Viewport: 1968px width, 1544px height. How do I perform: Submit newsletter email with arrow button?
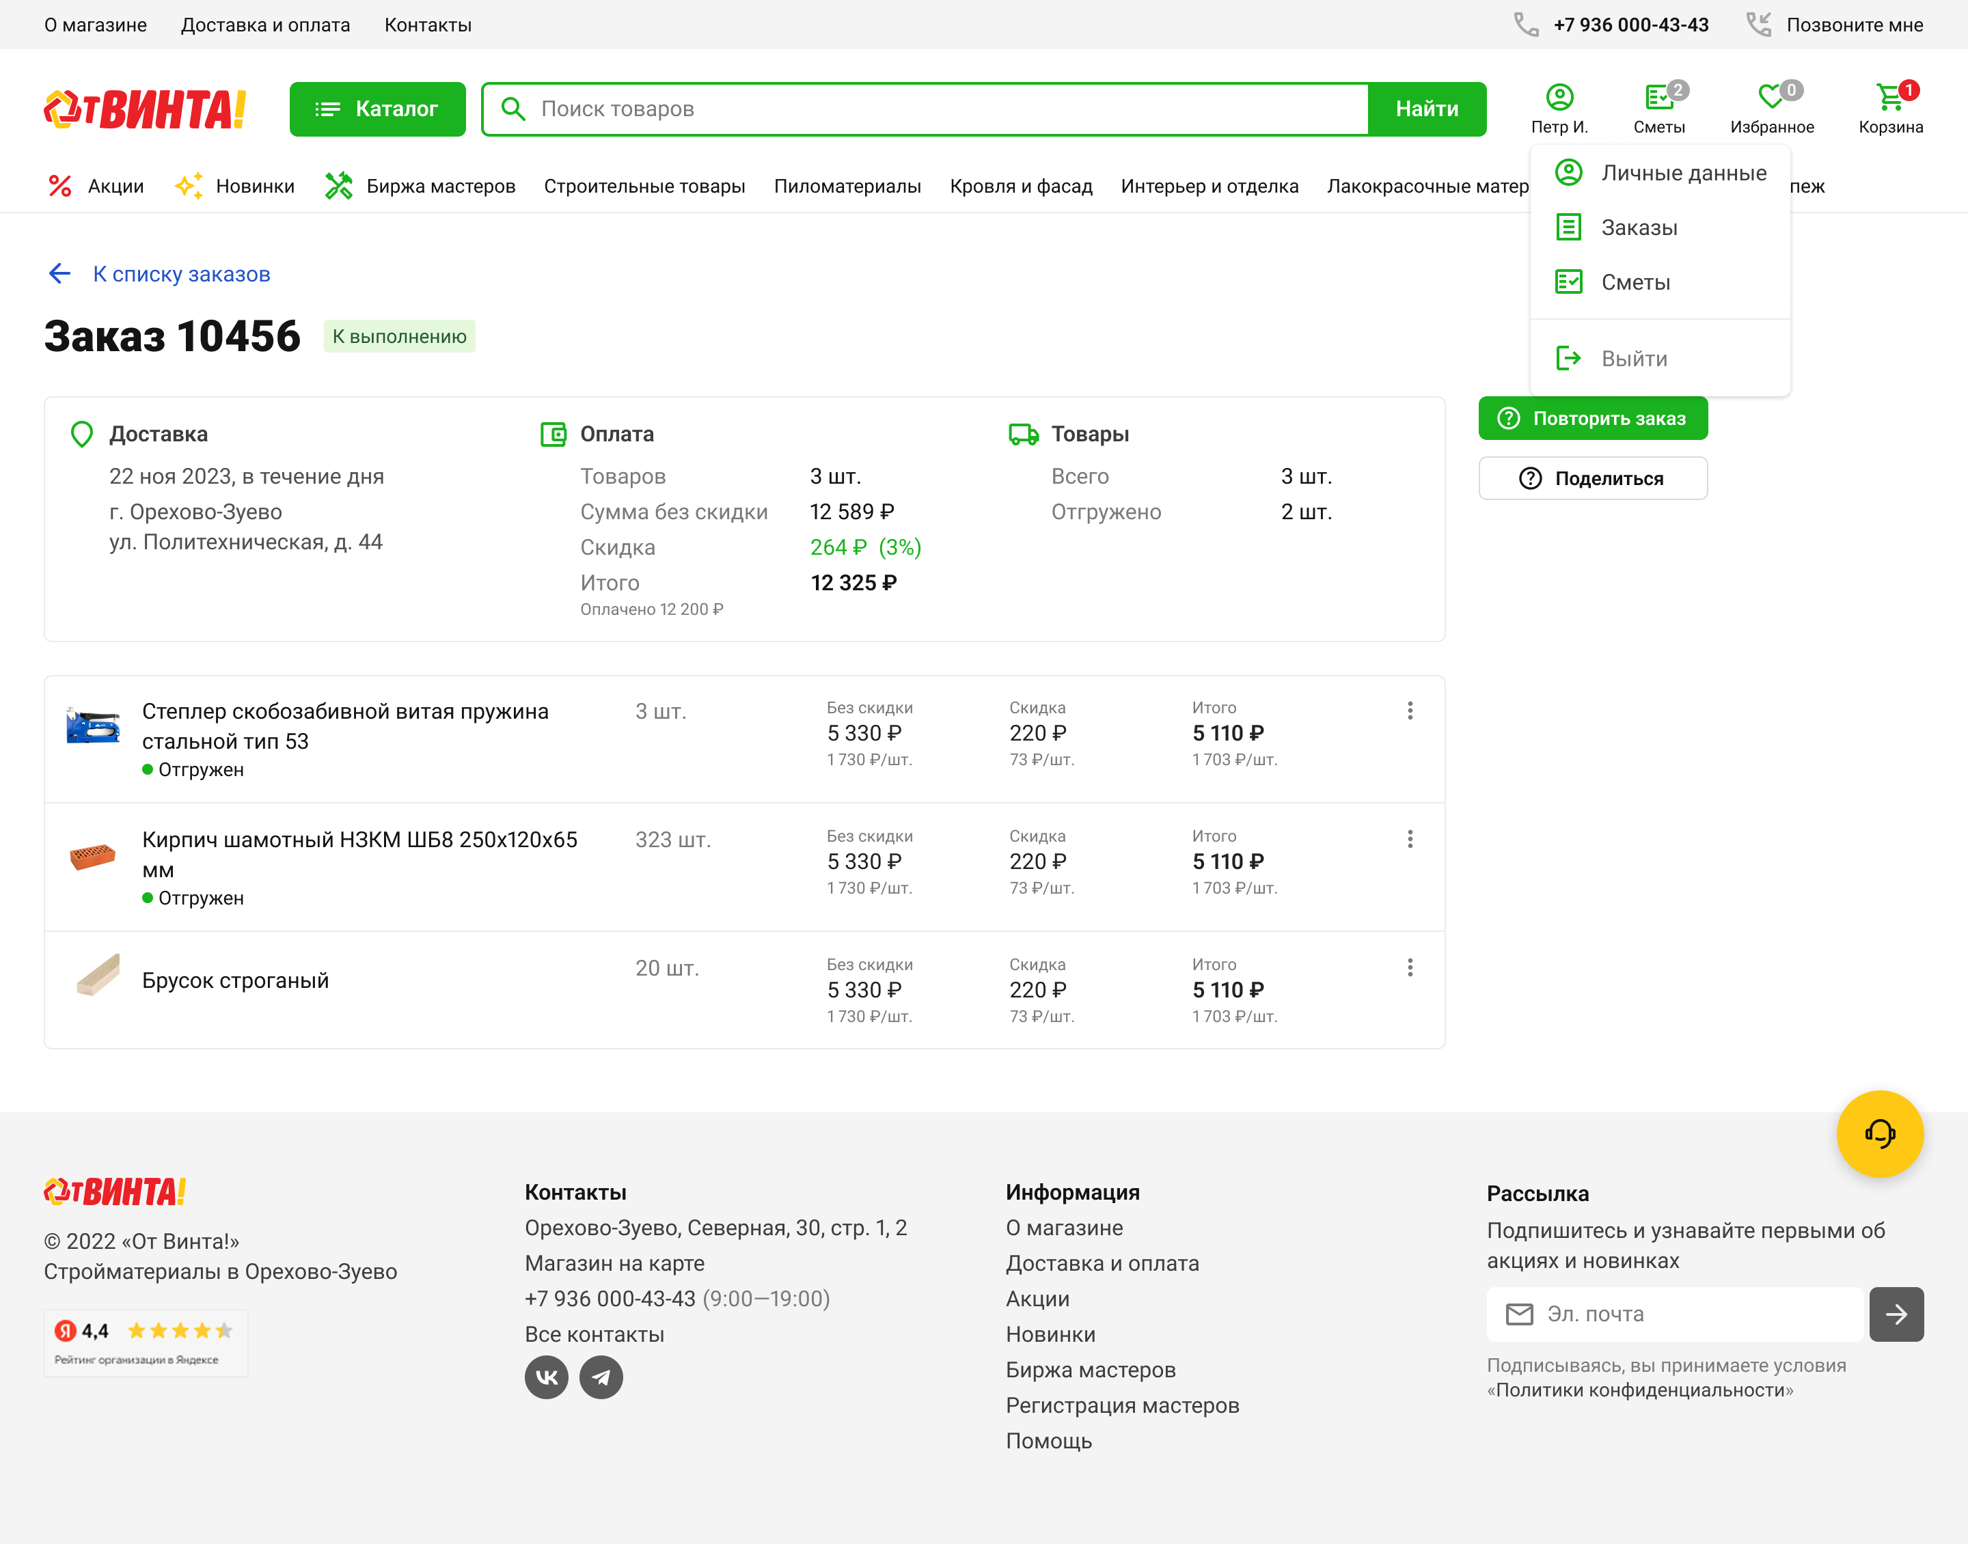(1896, 1314)
